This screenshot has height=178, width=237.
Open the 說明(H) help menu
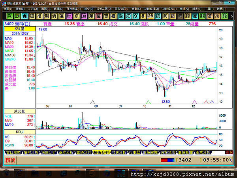pos(222,9)
